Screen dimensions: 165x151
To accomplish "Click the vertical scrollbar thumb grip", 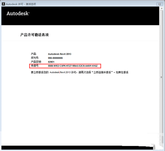I will click(161, 77).
